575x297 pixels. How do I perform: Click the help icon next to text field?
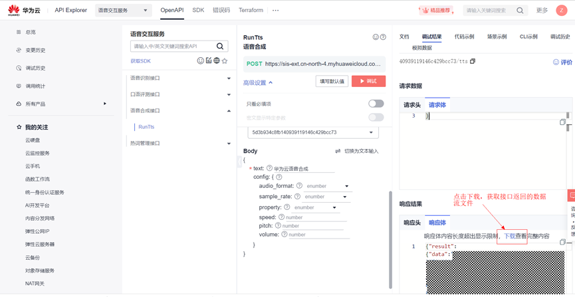[269, 168]
